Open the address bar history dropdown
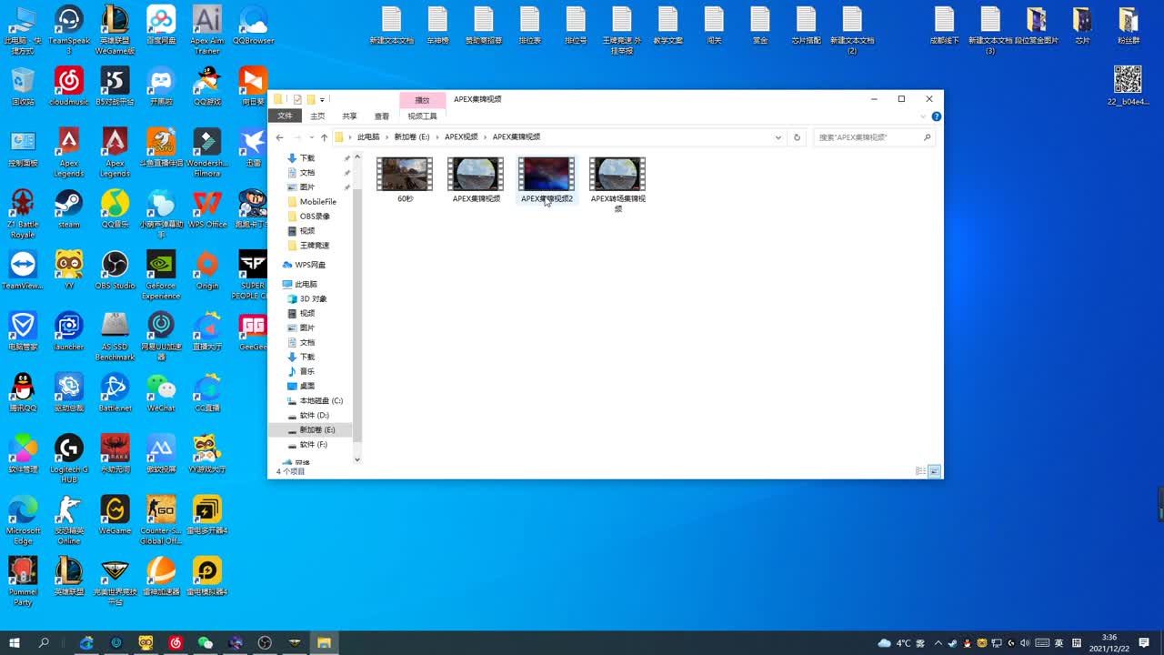The image size is (1164, 655). pos(778,137)
